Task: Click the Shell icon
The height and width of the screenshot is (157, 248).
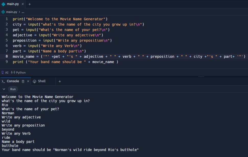Action: (34, 81)
